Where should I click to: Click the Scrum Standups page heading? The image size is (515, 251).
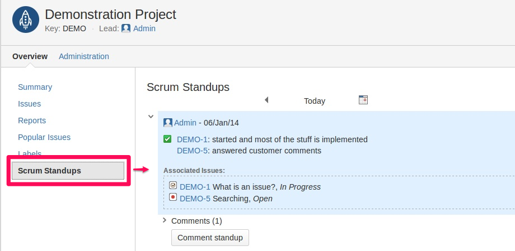(x=188, y=87)
